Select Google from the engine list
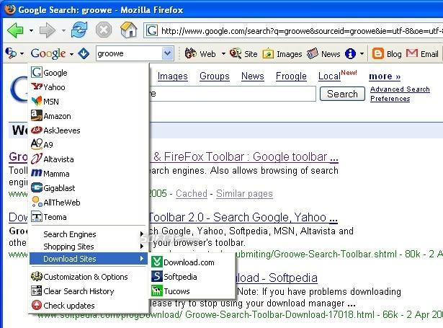This screenshot has width=443, height=328. coord(89,72)
